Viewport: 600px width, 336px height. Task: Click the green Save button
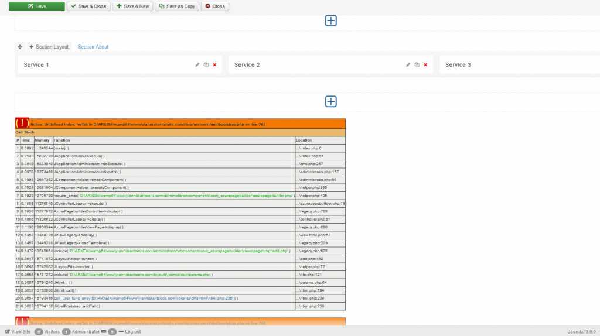(x=36, y=6)
